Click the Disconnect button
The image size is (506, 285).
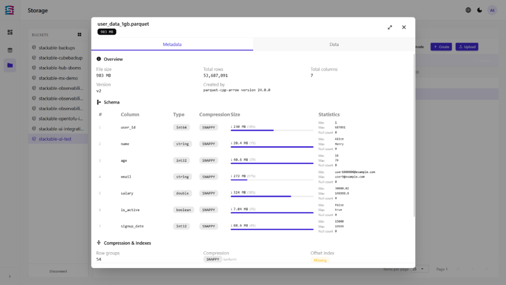pyautogui.click(x=58, y=272)
